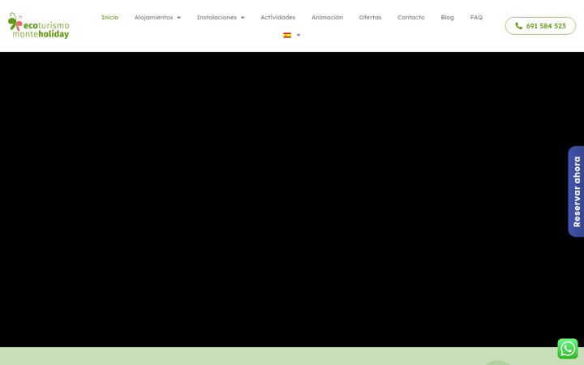
Task: Visit the Blog link
Action: pyautogui.click(x=447, y=17)
